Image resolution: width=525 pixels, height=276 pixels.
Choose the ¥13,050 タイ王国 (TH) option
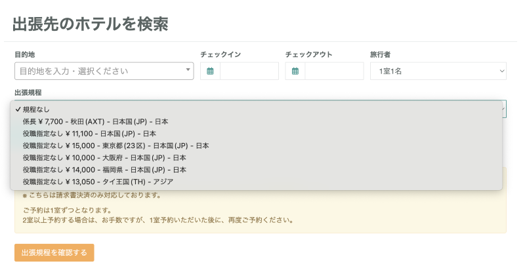(x=256, y=182)
